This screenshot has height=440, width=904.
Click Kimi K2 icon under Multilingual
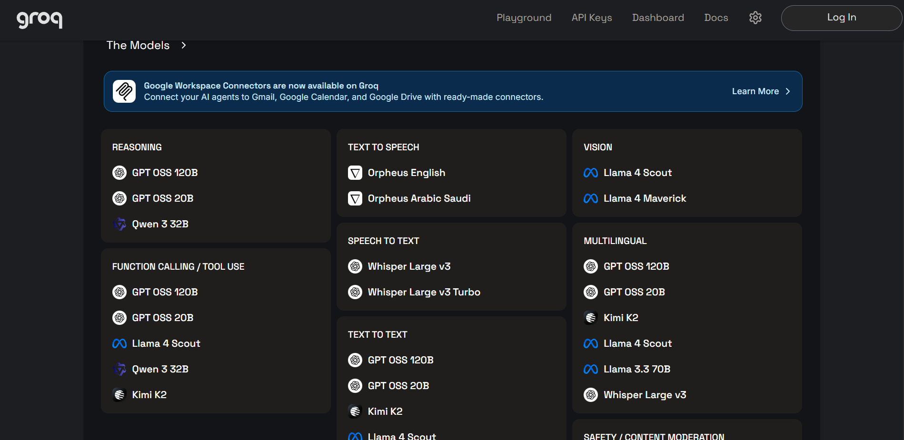(590, 318)
